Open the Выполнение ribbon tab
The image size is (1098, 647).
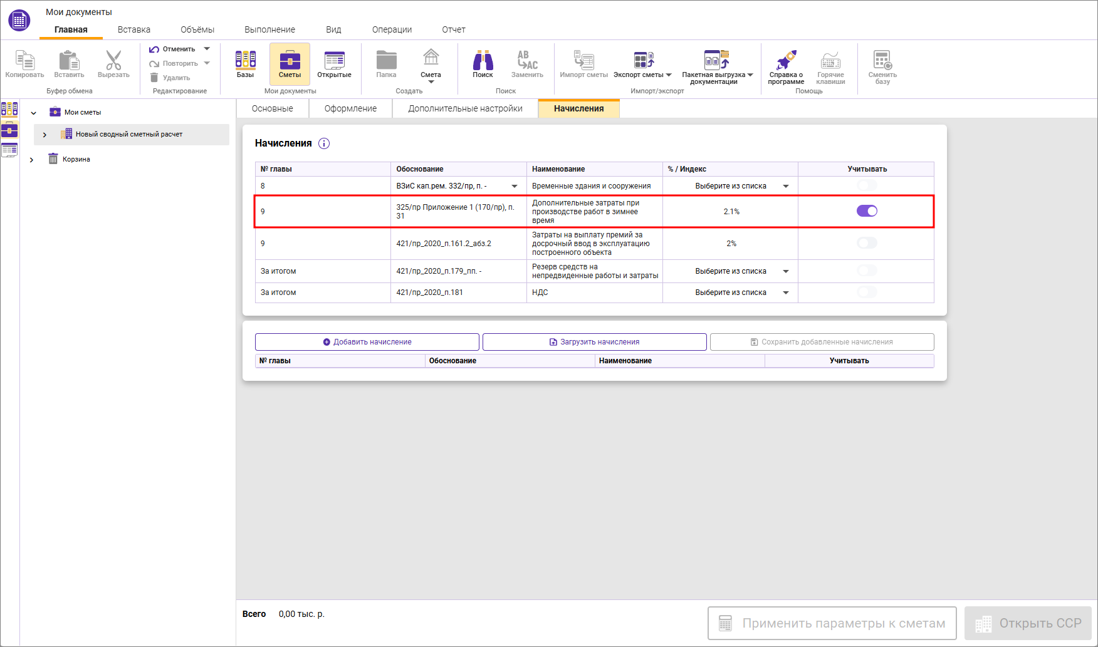269,29
